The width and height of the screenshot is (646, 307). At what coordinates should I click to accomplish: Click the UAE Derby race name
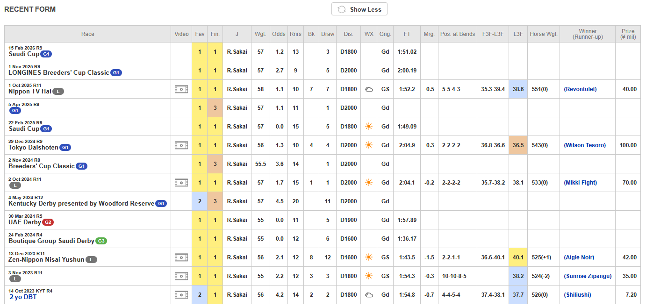25,222
